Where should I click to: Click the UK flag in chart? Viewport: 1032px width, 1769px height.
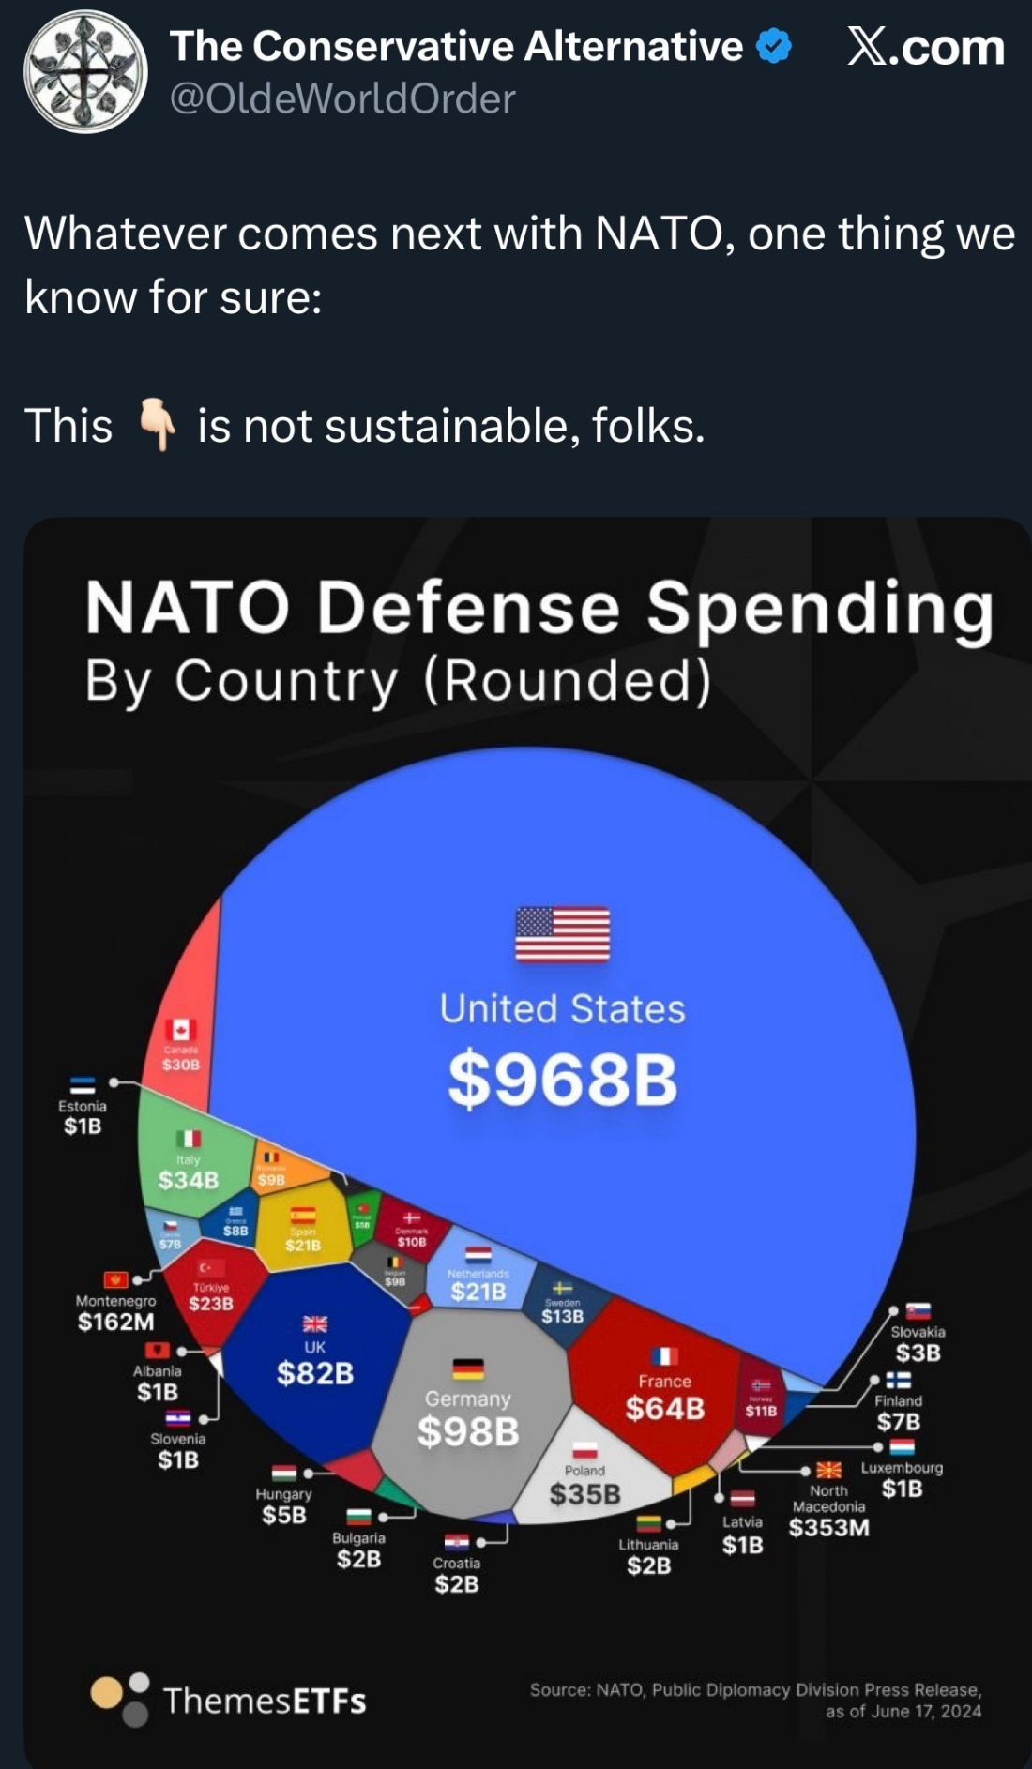pyautogui.click(x=315, y=1323)
